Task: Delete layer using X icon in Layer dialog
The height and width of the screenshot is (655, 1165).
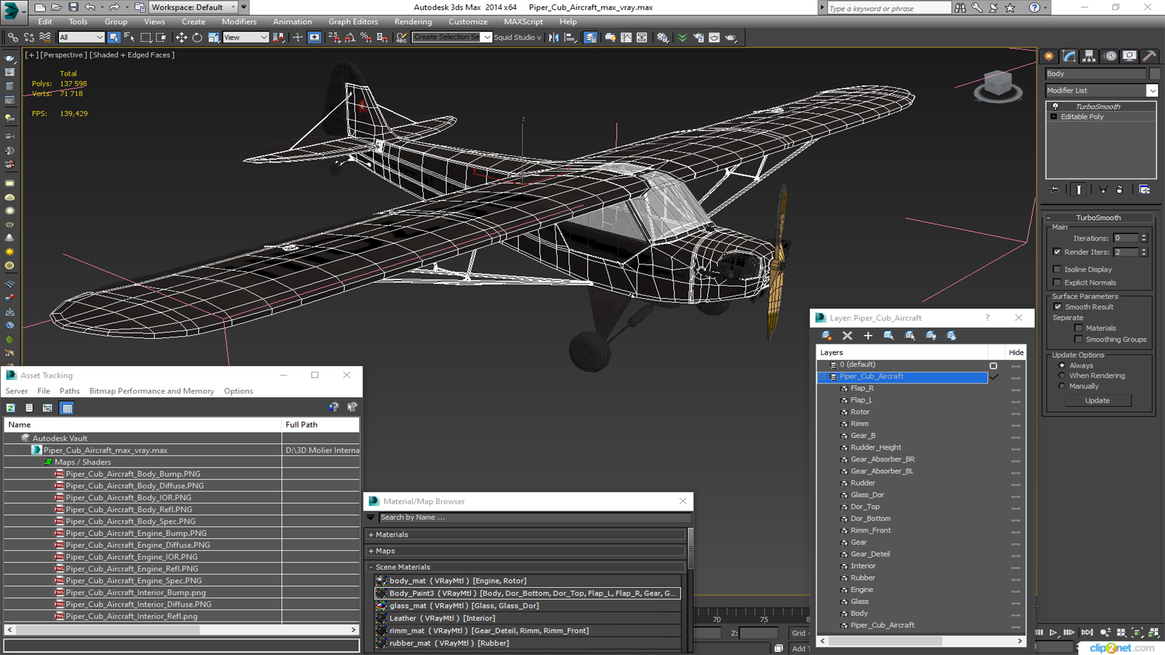Action: point(848,335)
